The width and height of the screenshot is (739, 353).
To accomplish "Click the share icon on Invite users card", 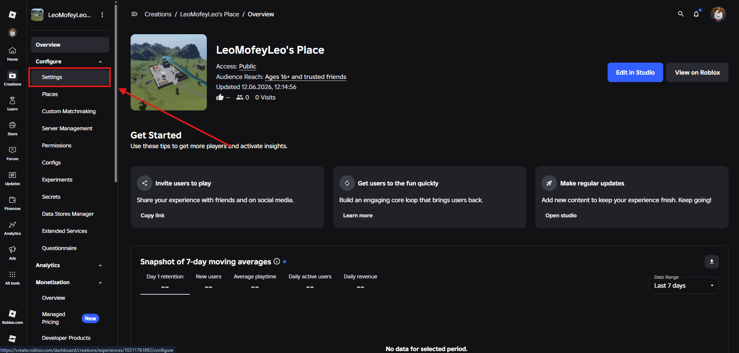I will (x=145, y=183).
